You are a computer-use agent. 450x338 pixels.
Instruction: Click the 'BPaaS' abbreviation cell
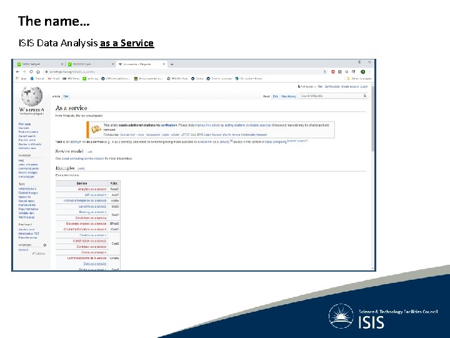point(114,223)
